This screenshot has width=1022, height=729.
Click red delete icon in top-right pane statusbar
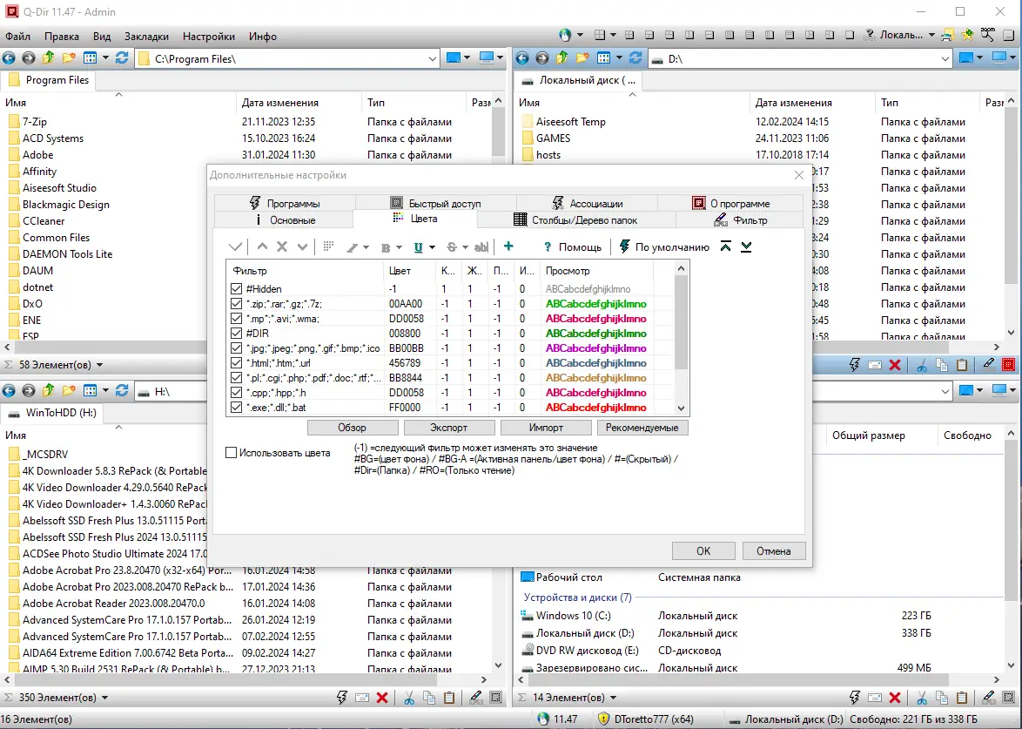coord(894,365)
